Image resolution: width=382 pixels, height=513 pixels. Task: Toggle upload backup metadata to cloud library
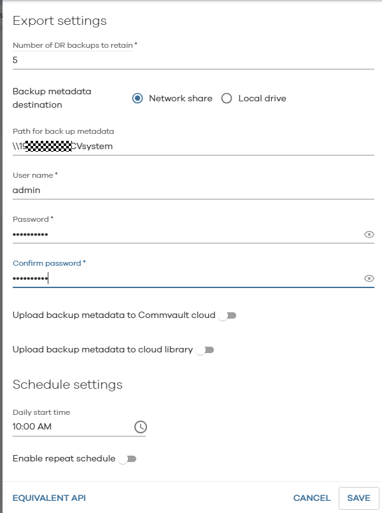[204, 350]
